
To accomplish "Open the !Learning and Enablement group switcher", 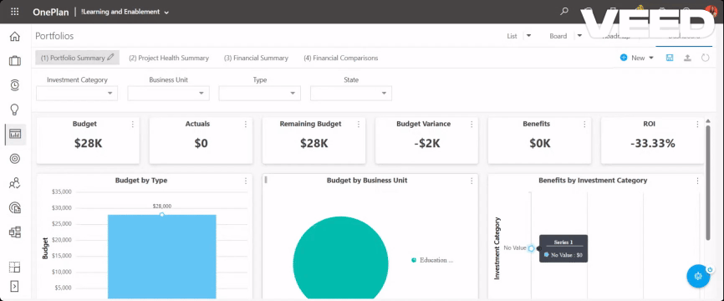I will [x=125, y=12].
